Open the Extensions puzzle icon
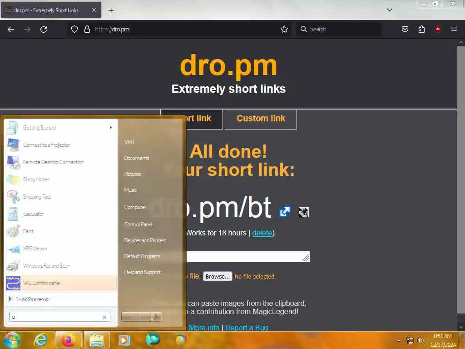This screenshot has height=349, width=465. tap(421, 29)
